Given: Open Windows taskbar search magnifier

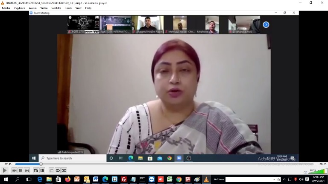Looking at the screenshot, I should coord(18,179).
